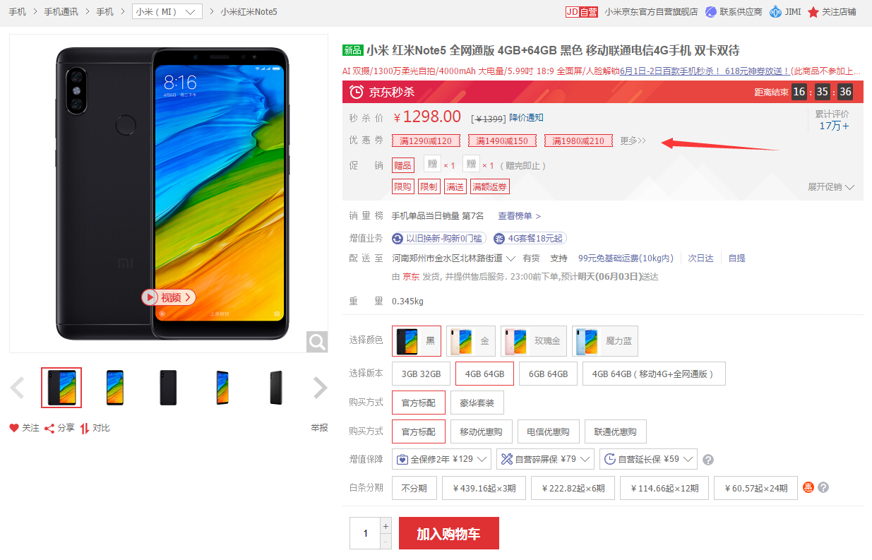Expand 展开促销 promotions
The width and height of the screenshot is (872, 560).
pyautogui.click(x=831, y=187)
